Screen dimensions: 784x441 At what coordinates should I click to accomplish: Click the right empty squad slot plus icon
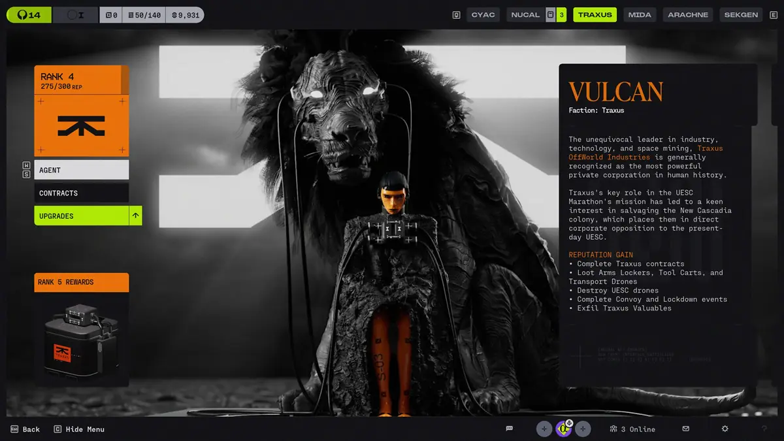[583, 429]
